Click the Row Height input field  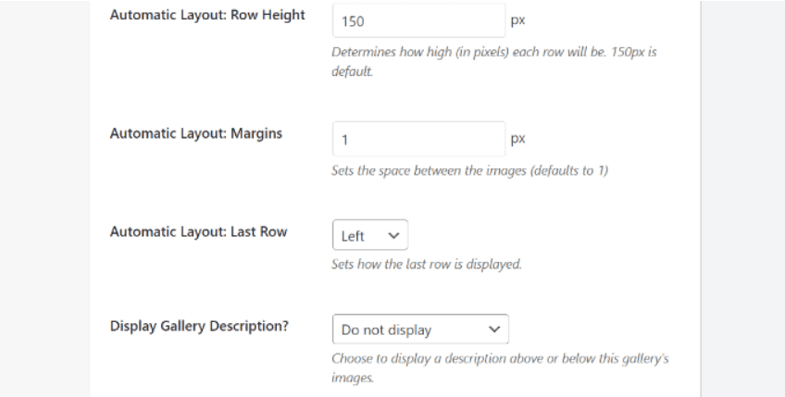click(418, 20)
